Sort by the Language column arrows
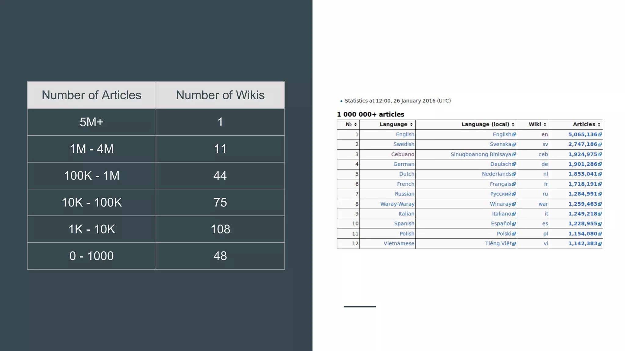The height and width of the screenshot is (351, 625). (411, 125)
